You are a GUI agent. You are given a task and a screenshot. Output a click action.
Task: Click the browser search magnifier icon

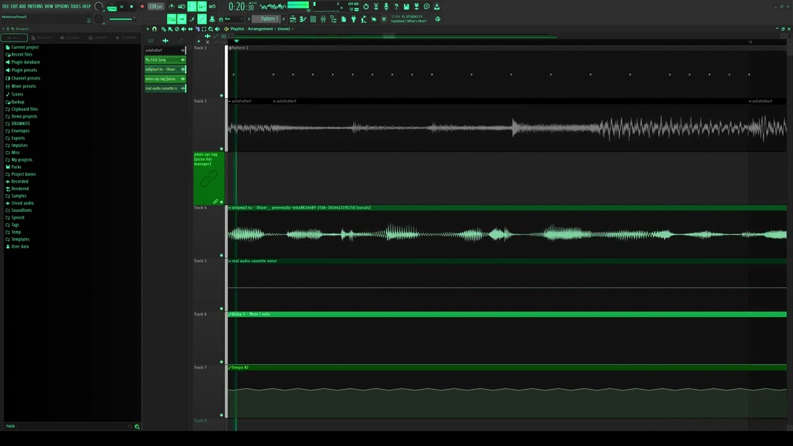point(137,426)
